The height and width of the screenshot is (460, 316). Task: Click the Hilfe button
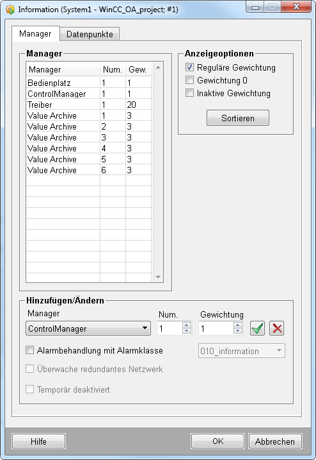38,441
